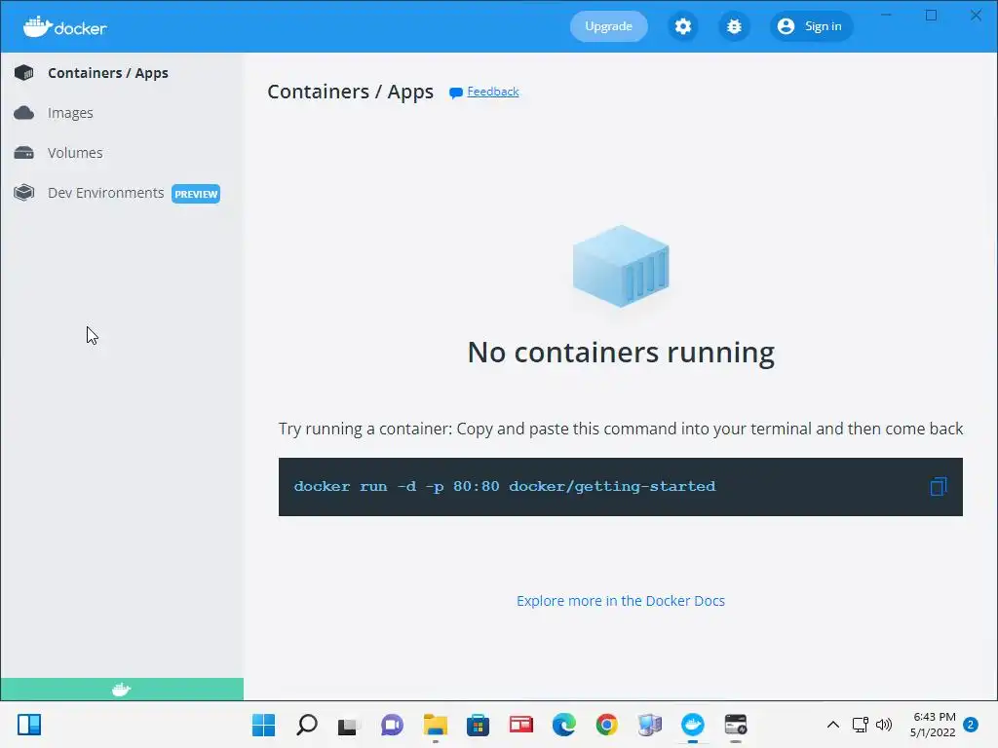The image size is (998, 748).
Task: Open Settings gear icon
Action: [x=683, y=26]
